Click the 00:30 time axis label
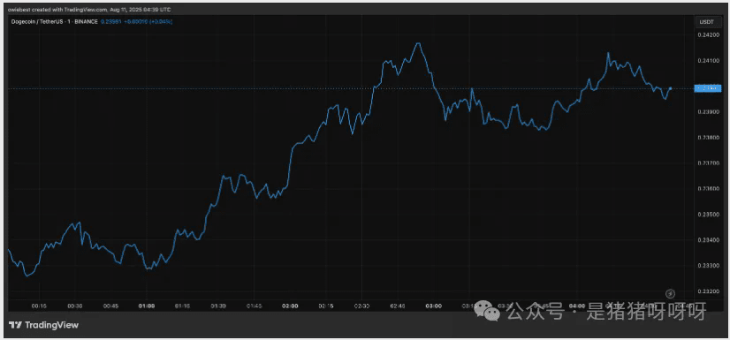 click(x=75, y=306)
